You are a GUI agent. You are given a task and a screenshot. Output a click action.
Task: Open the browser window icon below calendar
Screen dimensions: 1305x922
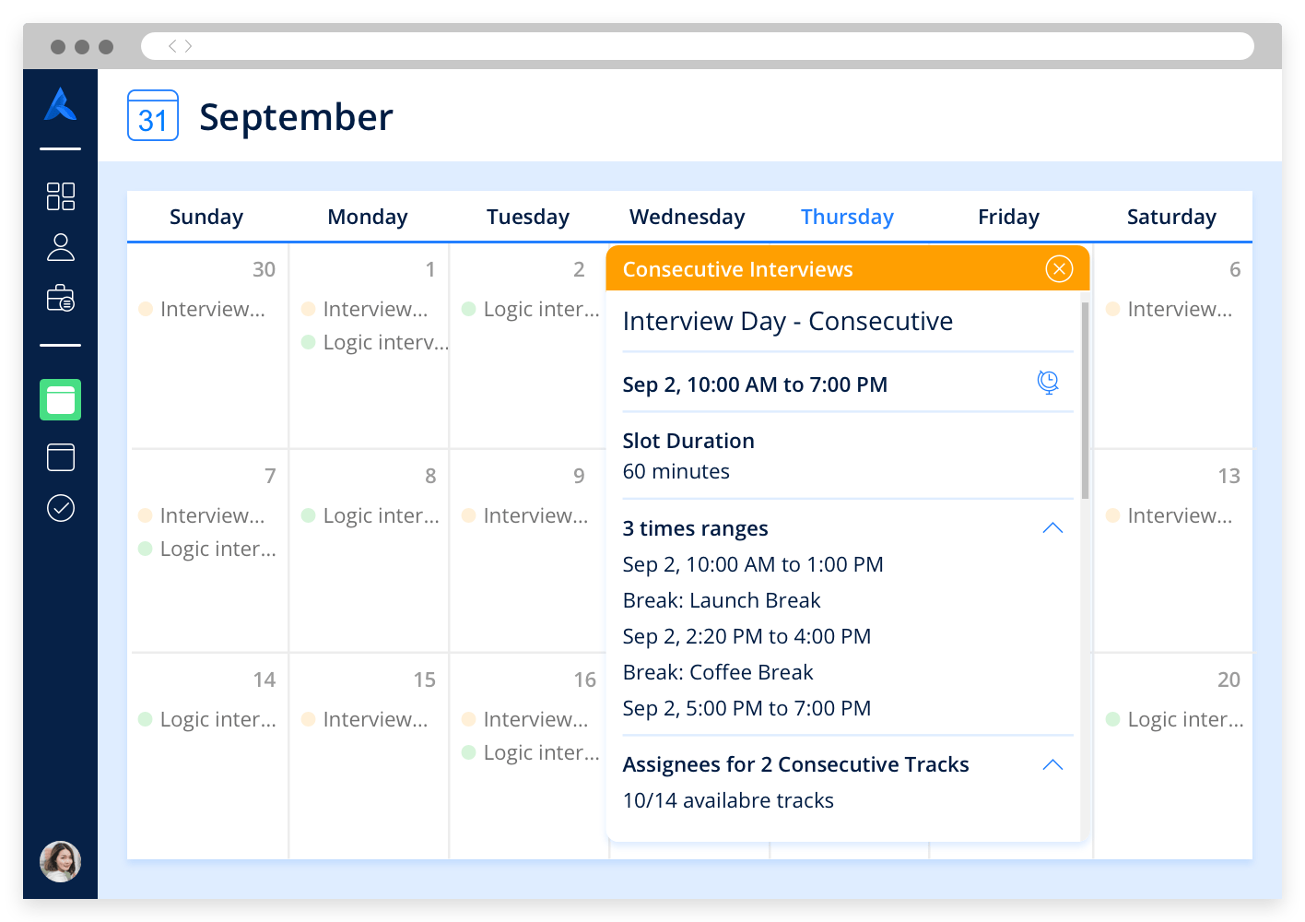click(x=61, y=457)
